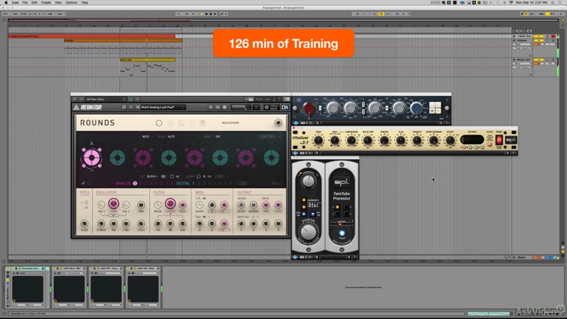
Task: Click the yellow Moog Lead clip
Action: point(147,60)
